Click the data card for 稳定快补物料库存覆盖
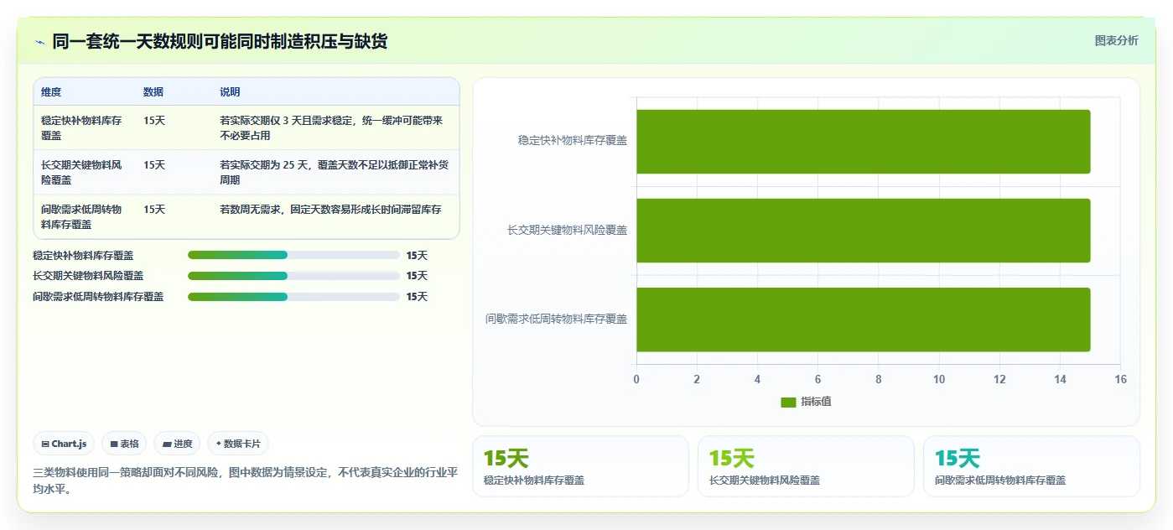 [x=580, y=466]
